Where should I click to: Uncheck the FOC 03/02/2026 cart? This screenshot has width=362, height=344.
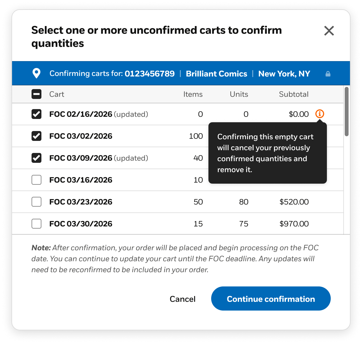point(36,136)
